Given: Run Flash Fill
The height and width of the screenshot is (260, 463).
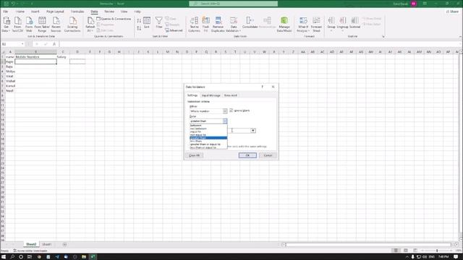Looking at the screenshot, I should 205,25.
